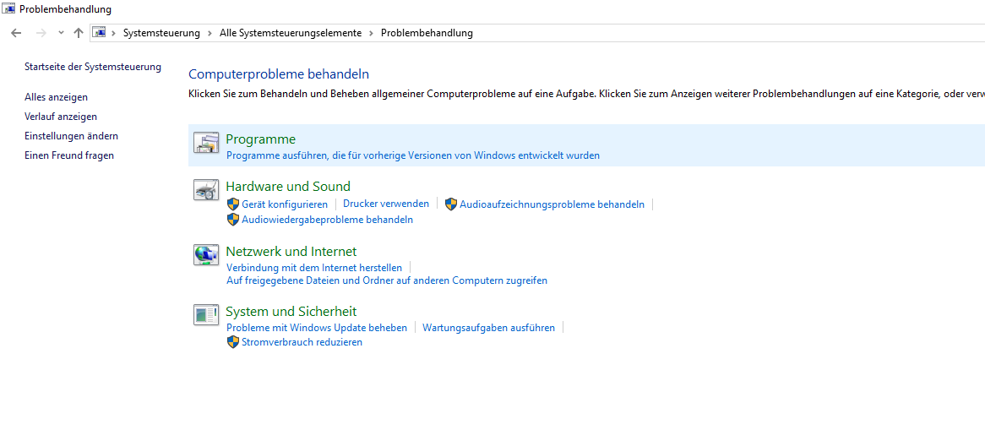Open Verlauf anzeigen
The image size is (985, 430).
pyautogui.click(x=60, y=117)
